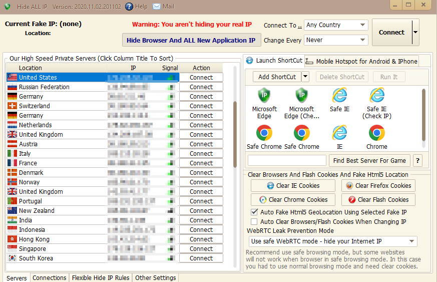Select the Launch ShortCut tab
Screen dimensions: 437x282
(274, 61)
